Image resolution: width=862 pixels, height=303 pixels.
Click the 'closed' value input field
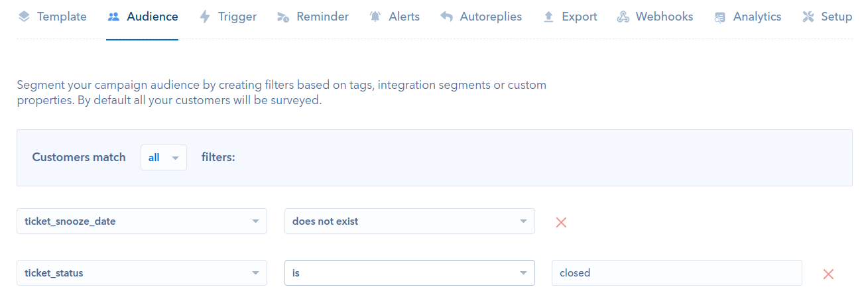tap(677, 273)
